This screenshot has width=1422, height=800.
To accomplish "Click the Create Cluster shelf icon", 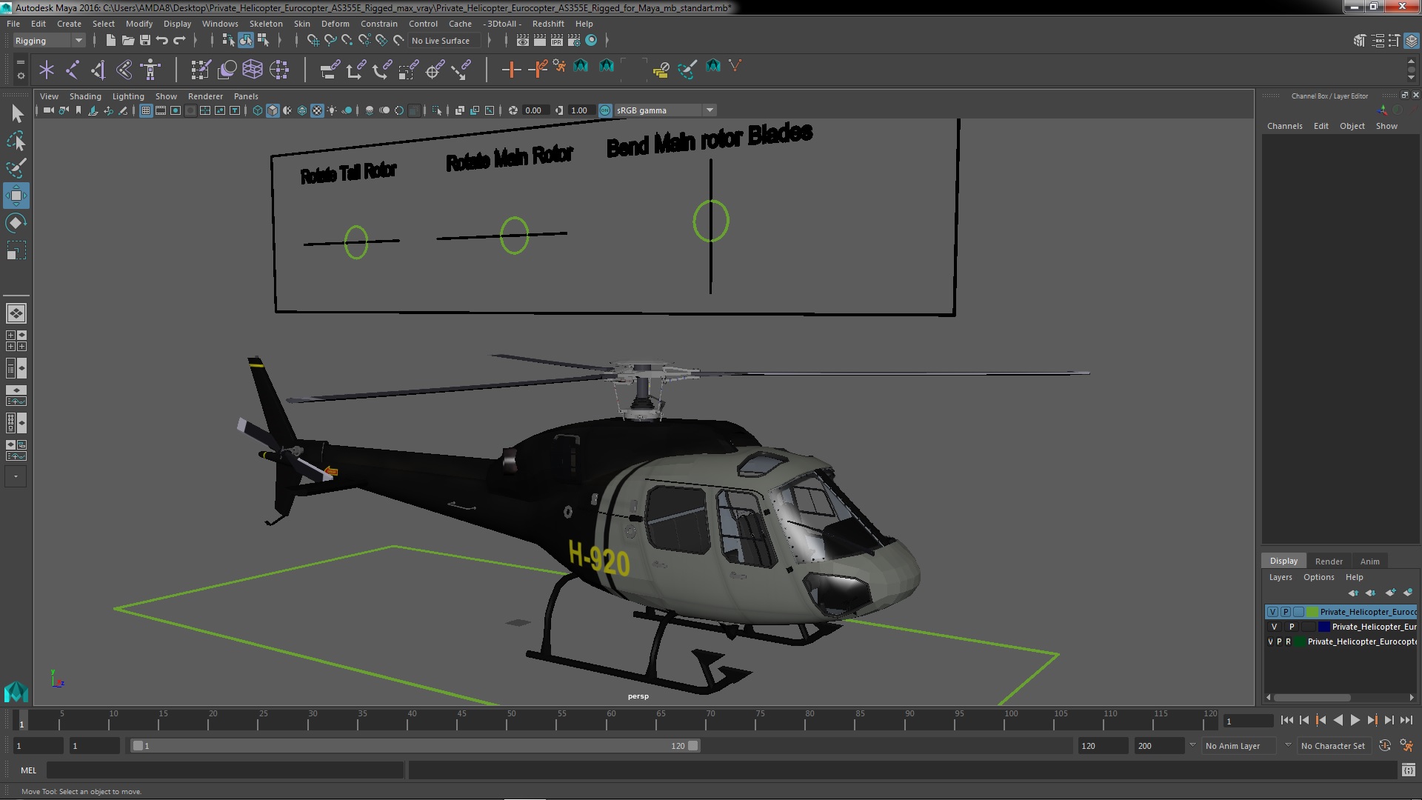I will pos(279,70).
